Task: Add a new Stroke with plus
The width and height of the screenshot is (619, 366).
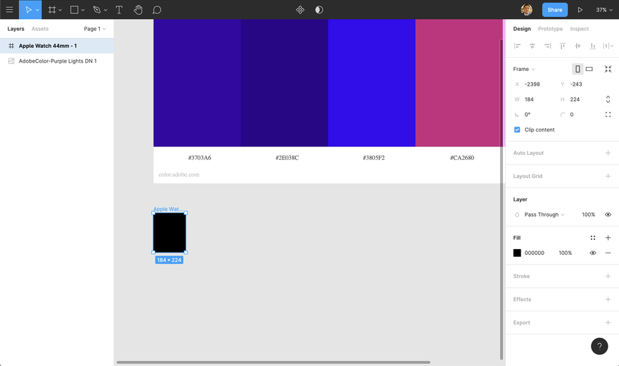Action: 608,276
